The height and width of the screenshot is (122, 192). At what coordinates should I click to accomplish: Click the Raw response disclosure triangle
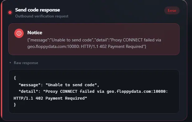(10, 63)
